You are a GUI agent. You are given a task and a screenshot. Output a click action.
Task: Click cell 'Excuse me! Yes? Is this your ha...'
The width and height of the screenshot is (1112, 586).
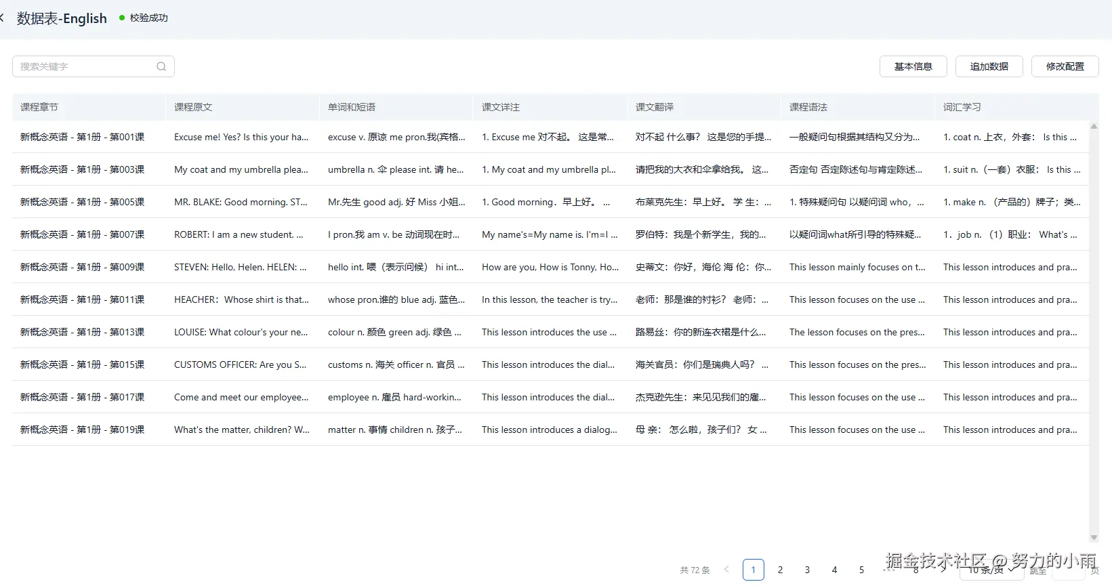point(241,137)
